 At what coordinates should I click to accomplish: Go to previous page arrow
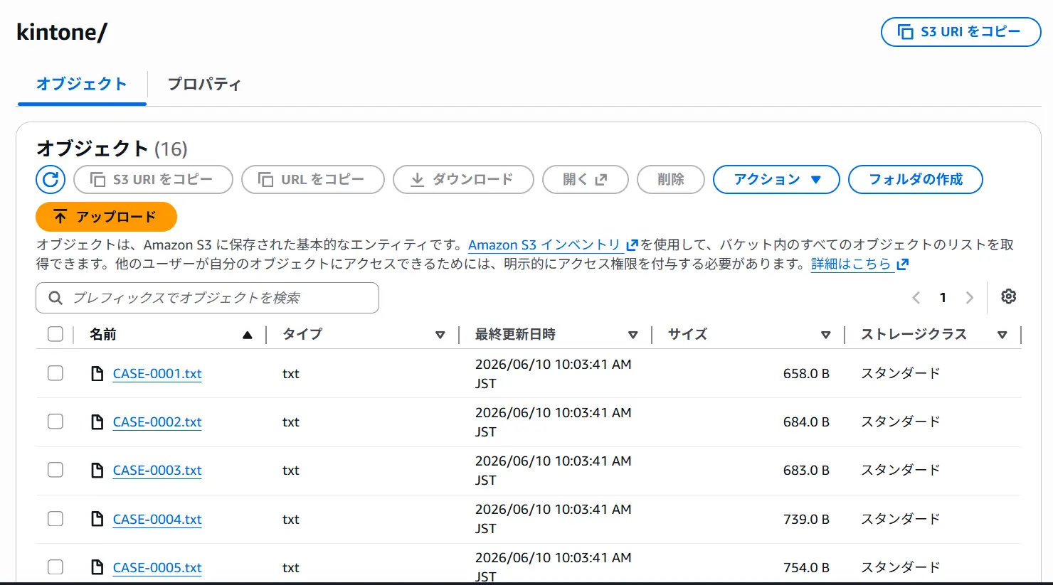coord(916,298)
